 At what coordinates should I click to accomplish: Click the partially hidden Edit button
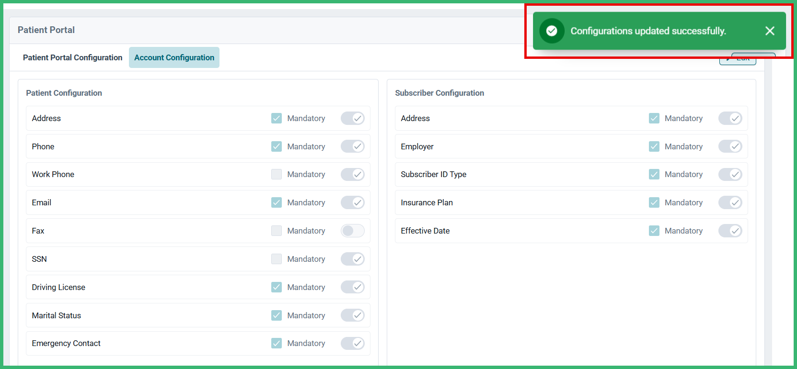(738, 61)
